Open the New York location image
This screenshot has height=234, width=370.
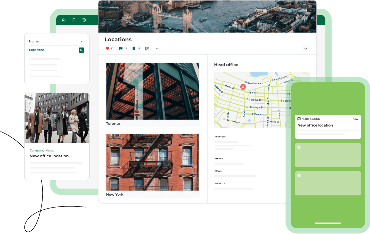152,162
